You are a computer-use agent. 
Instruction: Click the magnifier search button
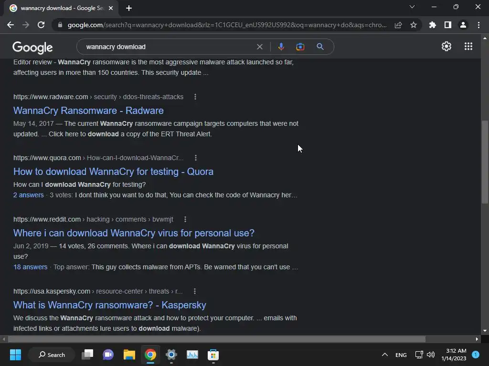[x=320, y=47]
